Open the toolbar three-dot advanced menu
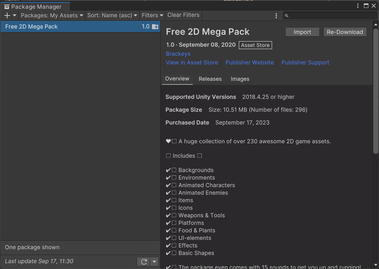Viewport: 379px width, 269px height. pyautogui.click(x=276, y=16)
